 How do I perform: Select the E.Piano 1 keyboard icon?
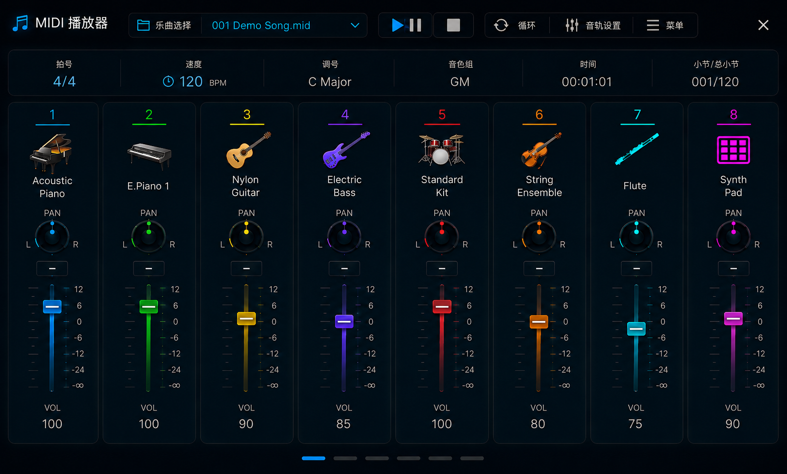pyautogui.click(x=149, y=156)
